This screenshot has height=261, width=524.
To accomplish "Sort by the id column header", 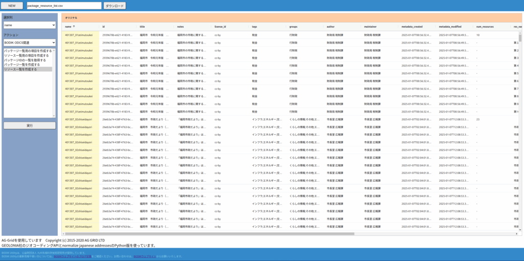I will (x=103, y=26).
